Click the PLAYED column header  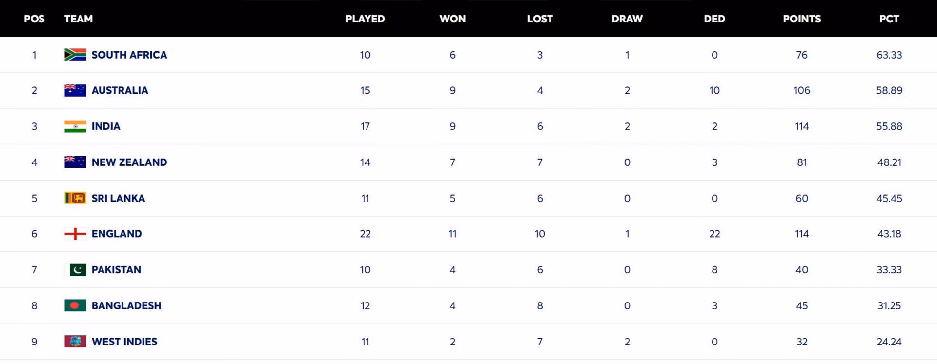365,19
